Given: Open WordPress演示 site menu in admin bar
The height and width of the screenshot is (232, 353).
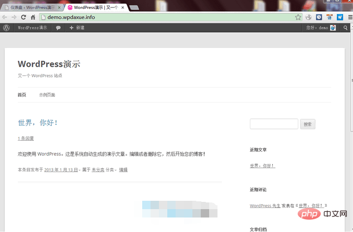Looking at the screenshot, I should pos(32,28).
